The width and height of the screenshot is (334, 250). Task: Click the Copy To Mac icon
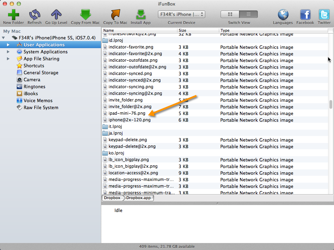point(115,15)
